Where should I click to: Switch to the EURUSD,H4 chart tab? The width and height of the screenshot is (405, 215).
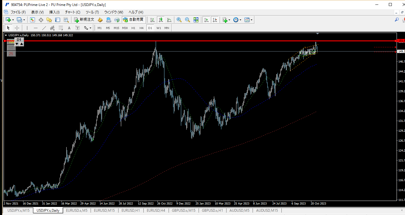point(156,211)
